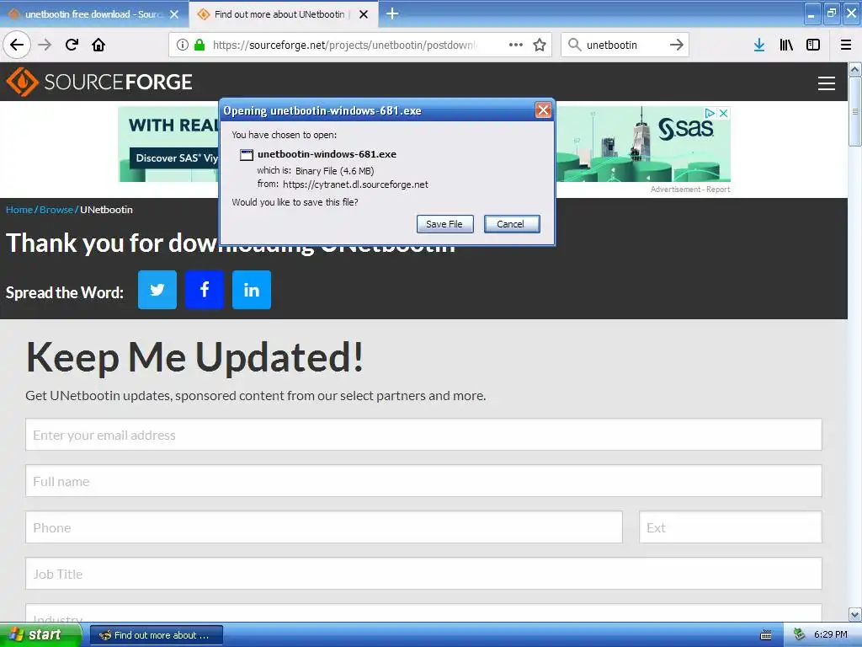Follow the Browse breadcrumb link
This screenshot has width=862, height=647.
[56, 210]
